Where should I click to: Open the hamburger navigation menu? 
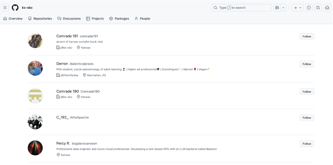(x=5, y=8)
